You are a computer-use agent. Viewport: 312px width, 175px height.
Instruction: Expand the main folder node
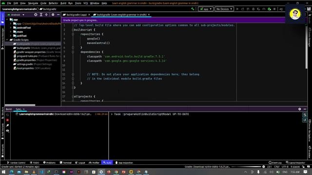(11, 32)
